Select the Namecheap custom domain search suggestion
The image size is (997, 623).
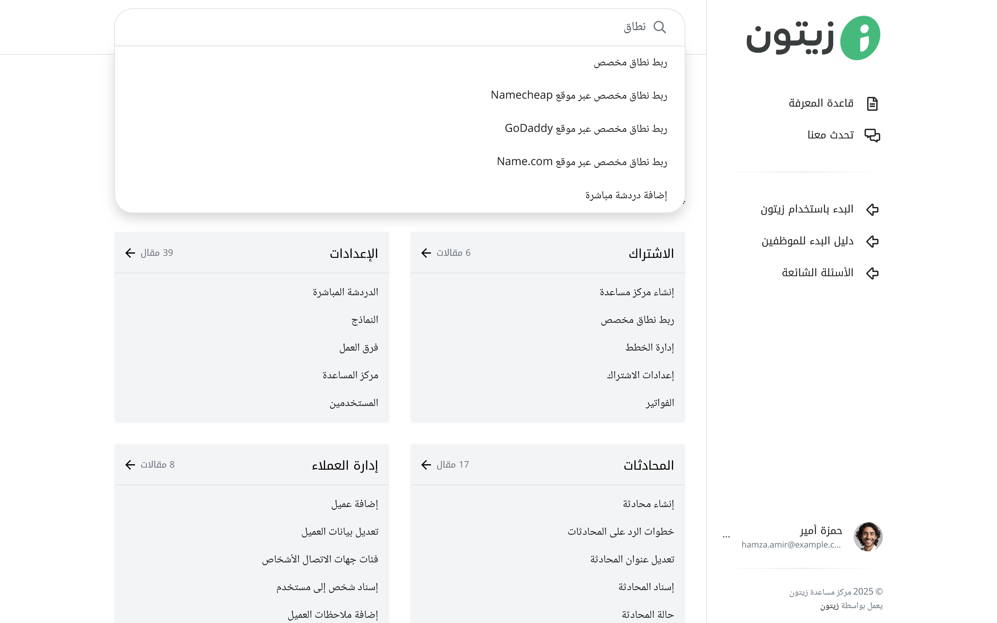[x=578, y=96]
